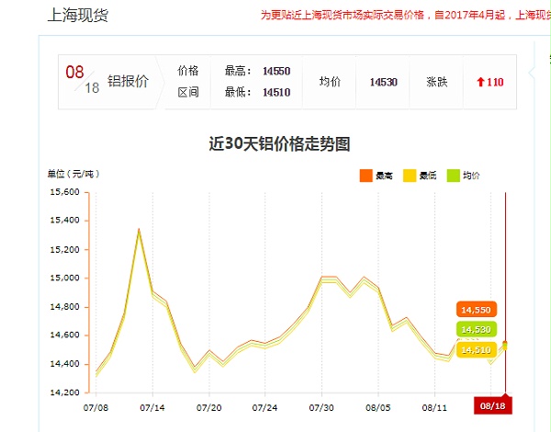Click the lowest price value 14510
551x432 pixels.
(276, 93)
